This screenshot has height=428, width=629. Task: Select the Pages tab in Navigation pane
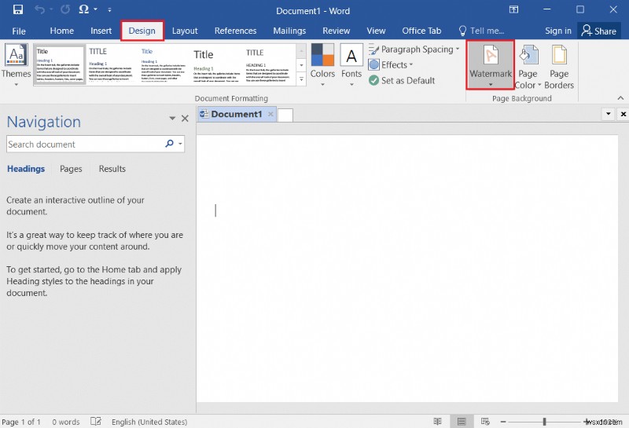[x=71, y=169]
